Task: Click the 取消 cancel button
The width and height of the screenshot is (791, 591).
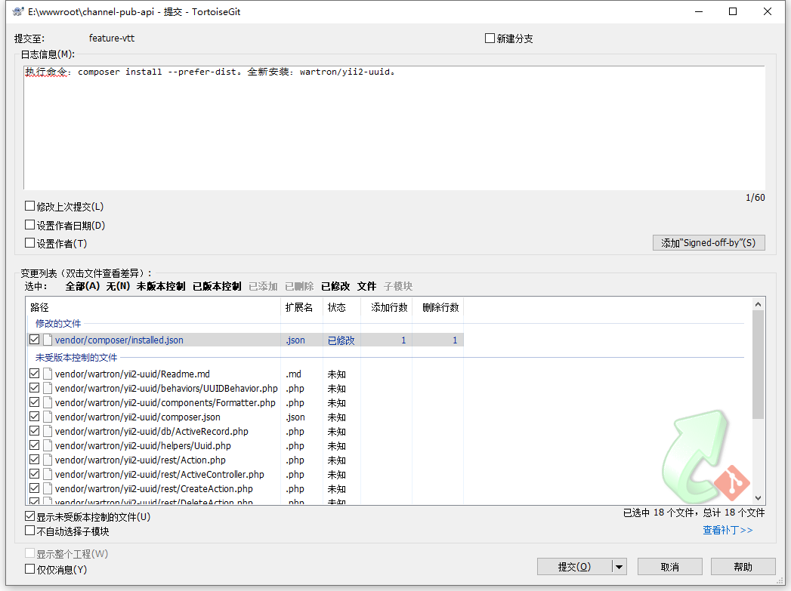Action: [x=670, y=567]
